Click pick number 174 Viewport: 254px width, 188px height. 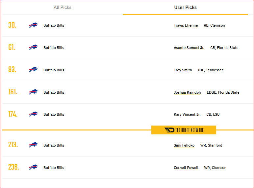pos(13,114)
